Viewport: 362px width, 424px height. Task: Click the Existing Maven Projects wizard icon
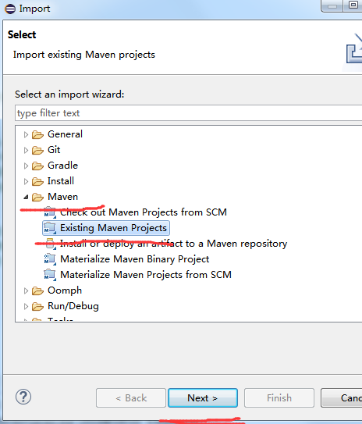pos(50,228)
